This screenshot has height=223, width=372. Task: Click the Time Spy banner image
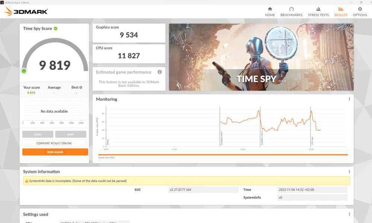261,57
